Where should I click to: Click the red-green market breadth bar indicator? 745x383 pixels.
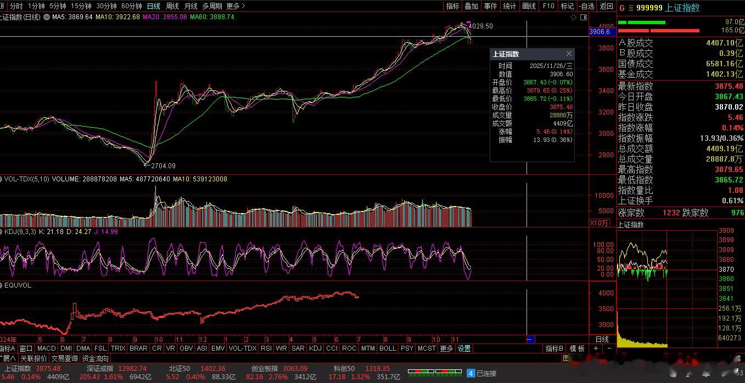coord(434,373)
